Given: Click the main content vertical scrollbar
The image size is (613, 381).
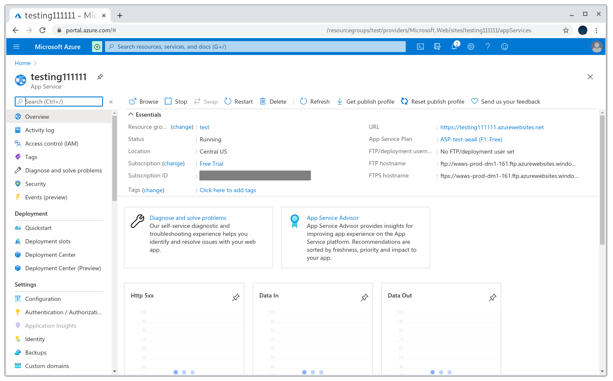Looking at the screenshot, I should pyautogui.click(x=602, y=180).
